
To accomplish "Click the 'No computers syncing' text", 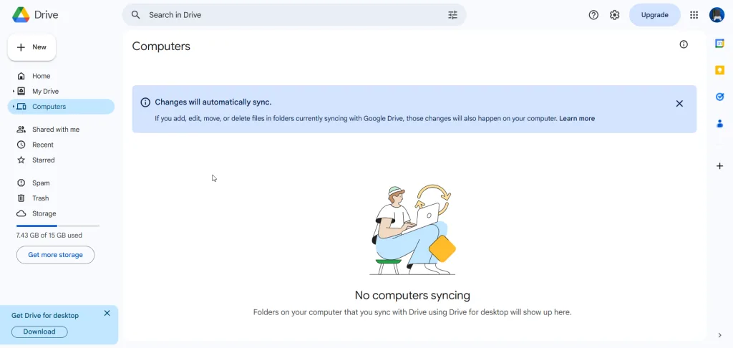I will 412,295.
